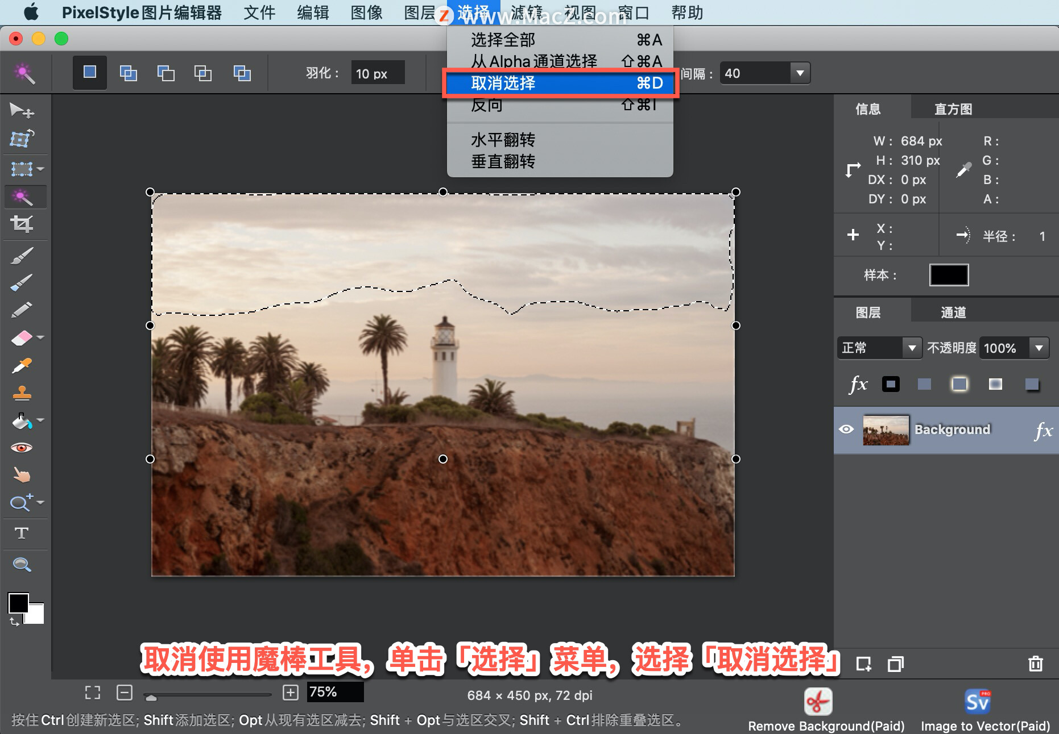The height and width of the screenshot is (734, 1059).
Task: Enable the subtract-from-selection mode
Action: coord(166,73)
